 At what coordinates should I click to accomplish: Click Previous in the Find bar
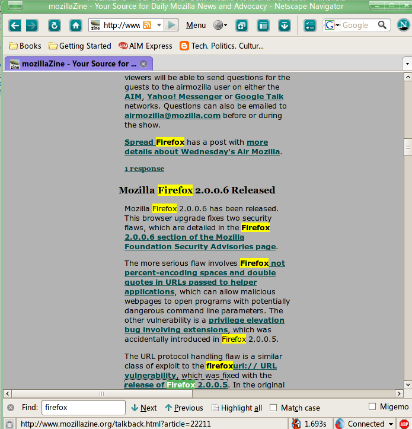click(x=184, y=408)
